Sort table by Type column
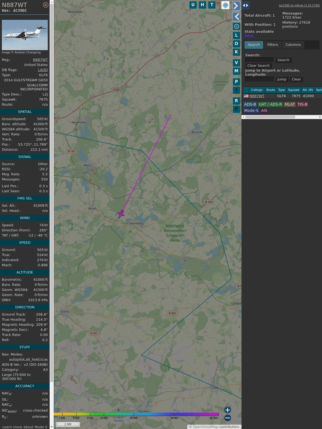This screenshot has height=429, width=322. click(281, 90)
